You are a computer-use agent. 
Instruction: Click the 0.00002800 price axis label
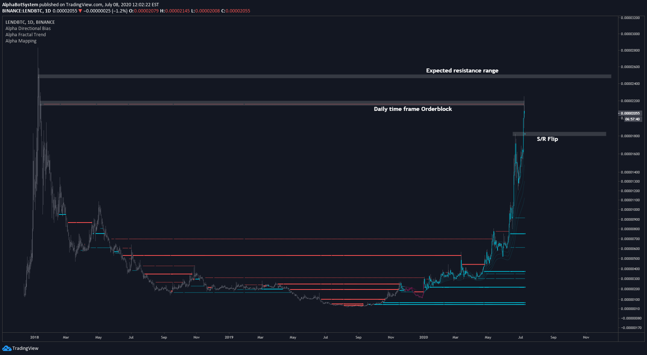[630, 51]
